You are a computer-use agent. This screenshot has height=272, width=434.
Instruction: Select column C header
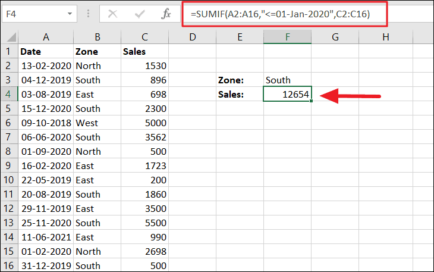click(x=144, y=37)
